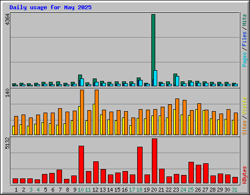Click the yellow bar for day 10
The width and height of the screenshot is (250, 195).
(x=79, y=120)
